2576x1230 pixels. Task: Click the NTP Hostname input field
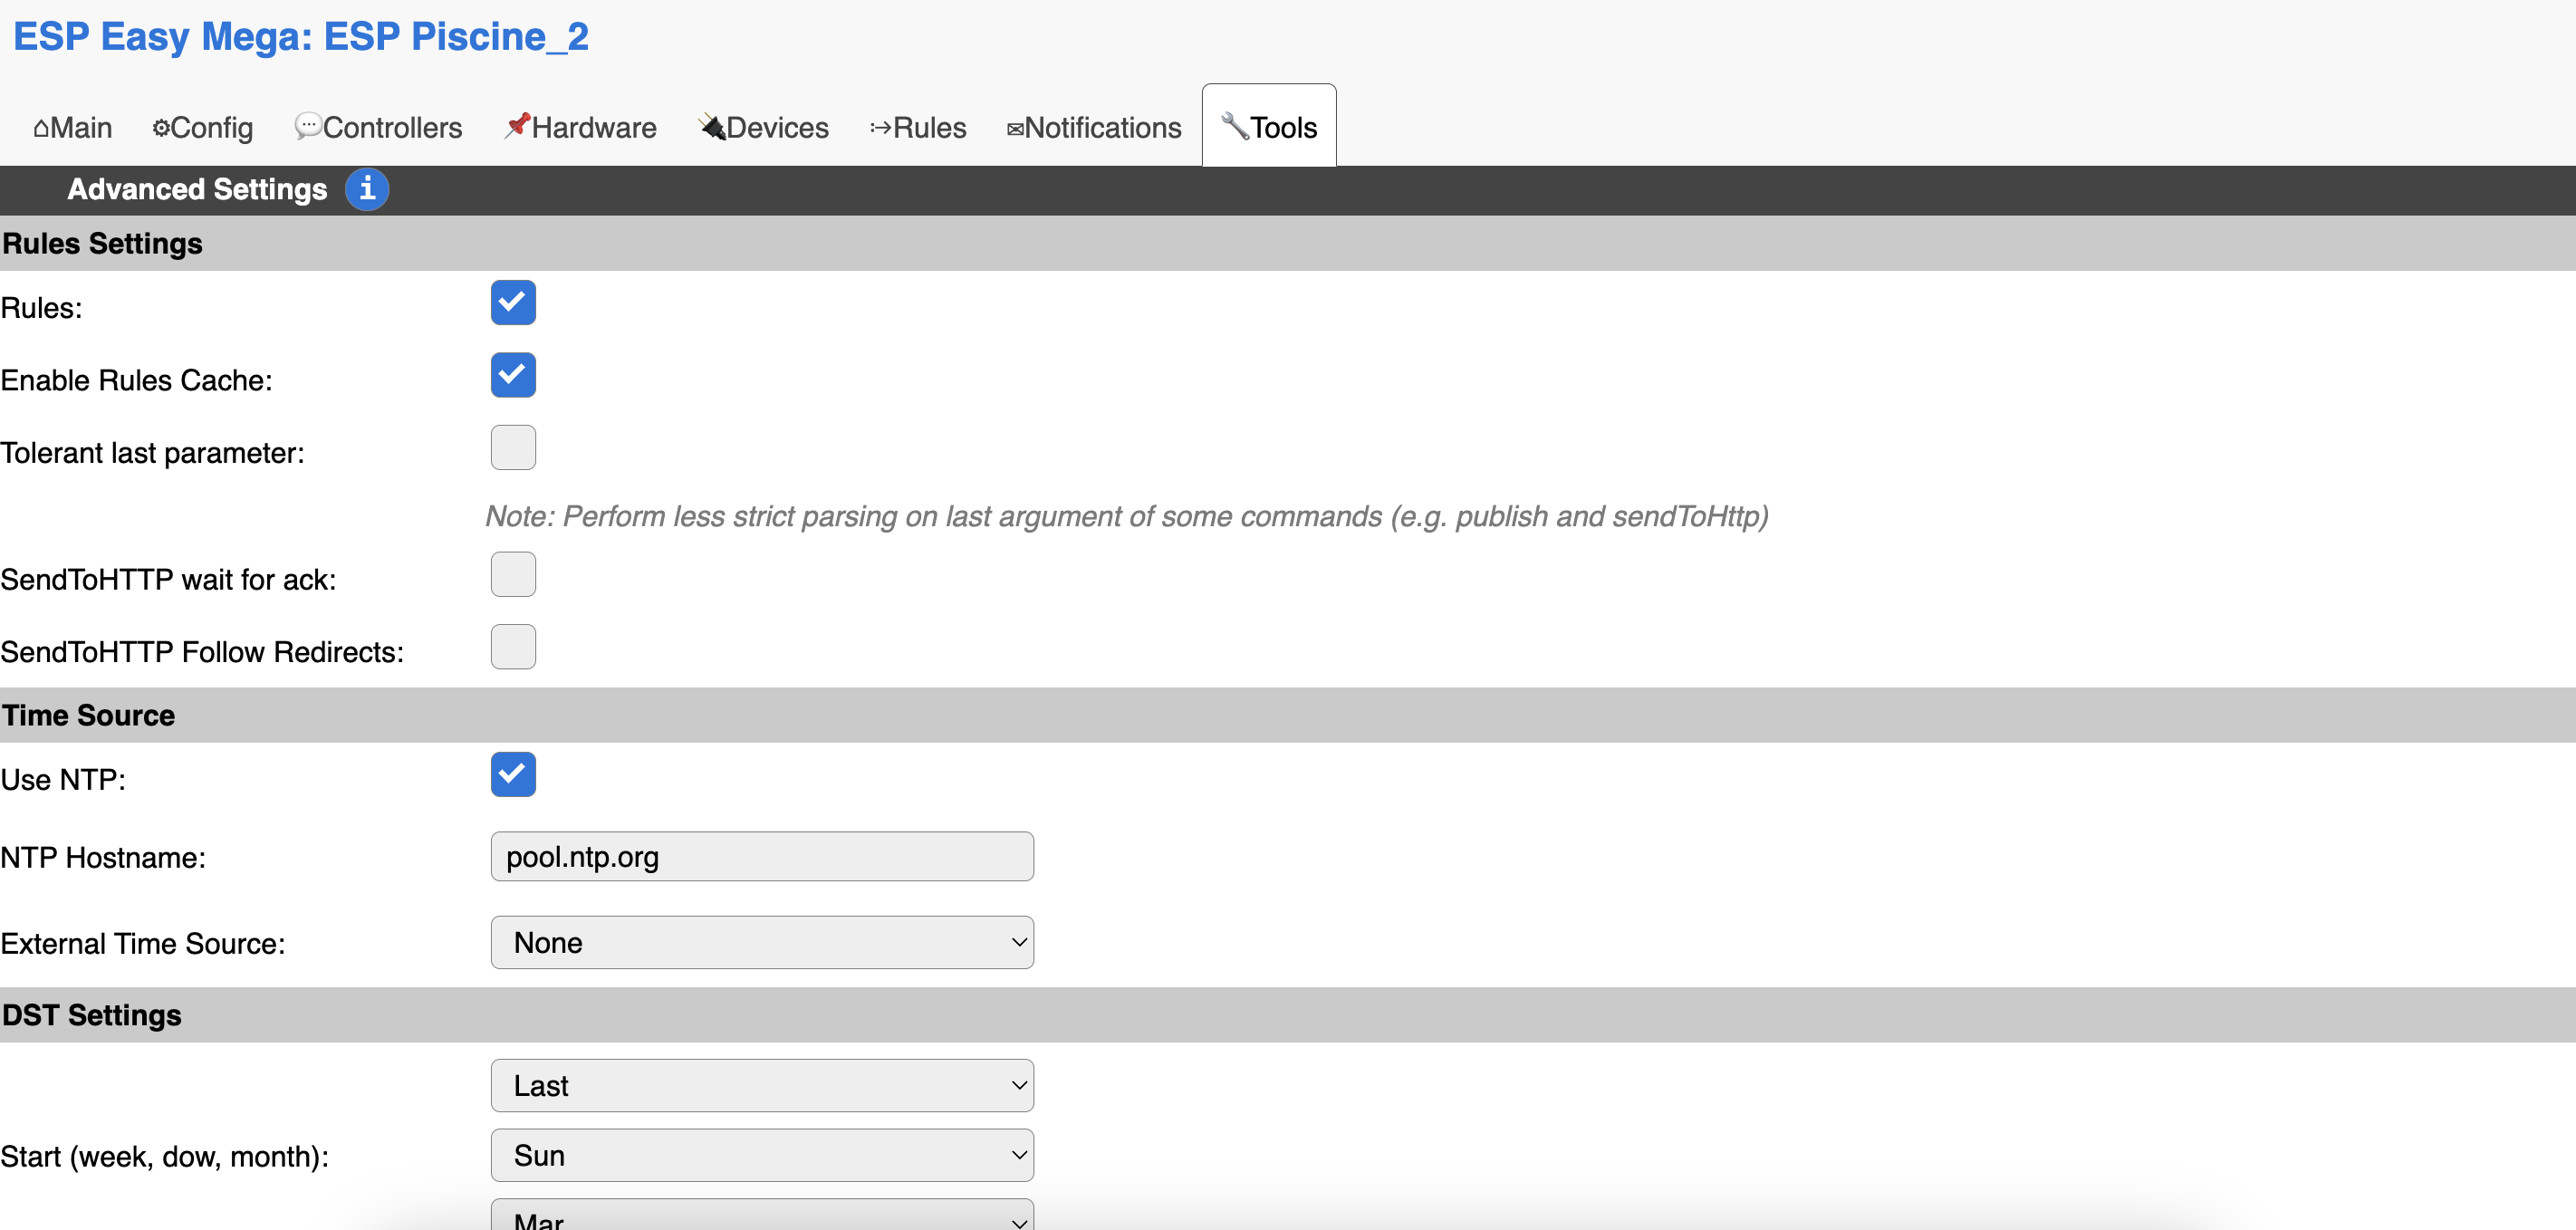pos(762,857)
